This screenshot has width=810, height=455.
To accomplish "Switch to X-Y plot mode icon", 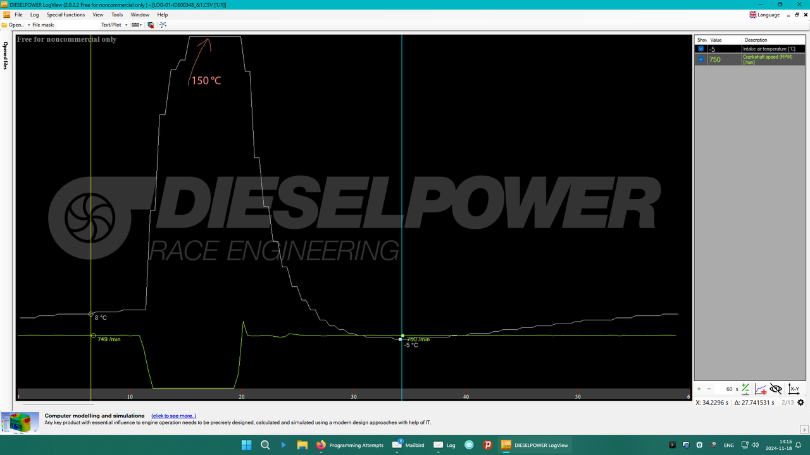I will tap(794, 389).
